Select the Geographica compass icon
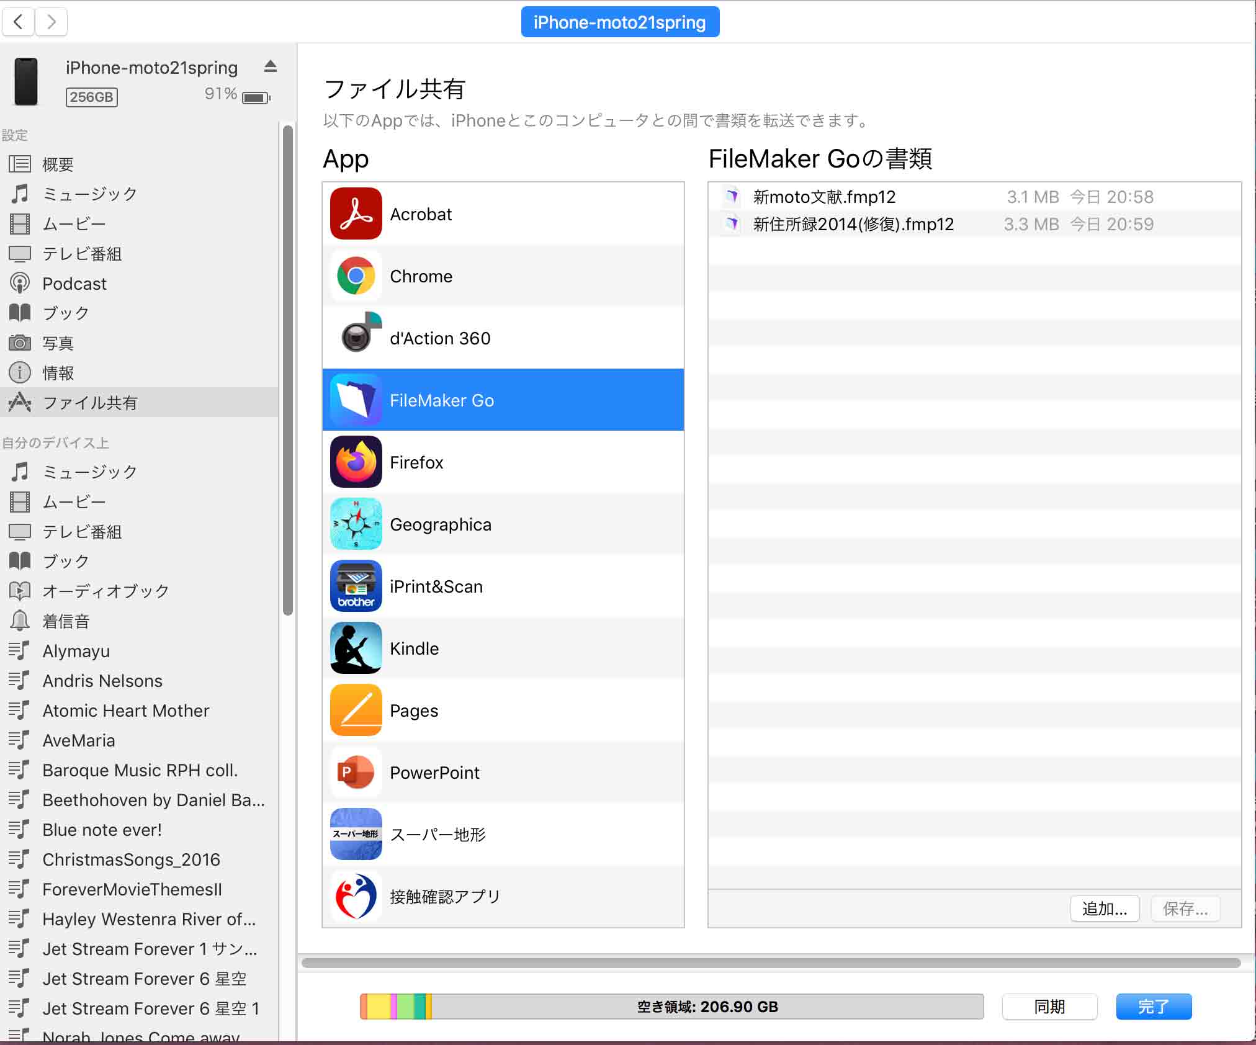1256x1045 pixels. [x=356, y=524]
